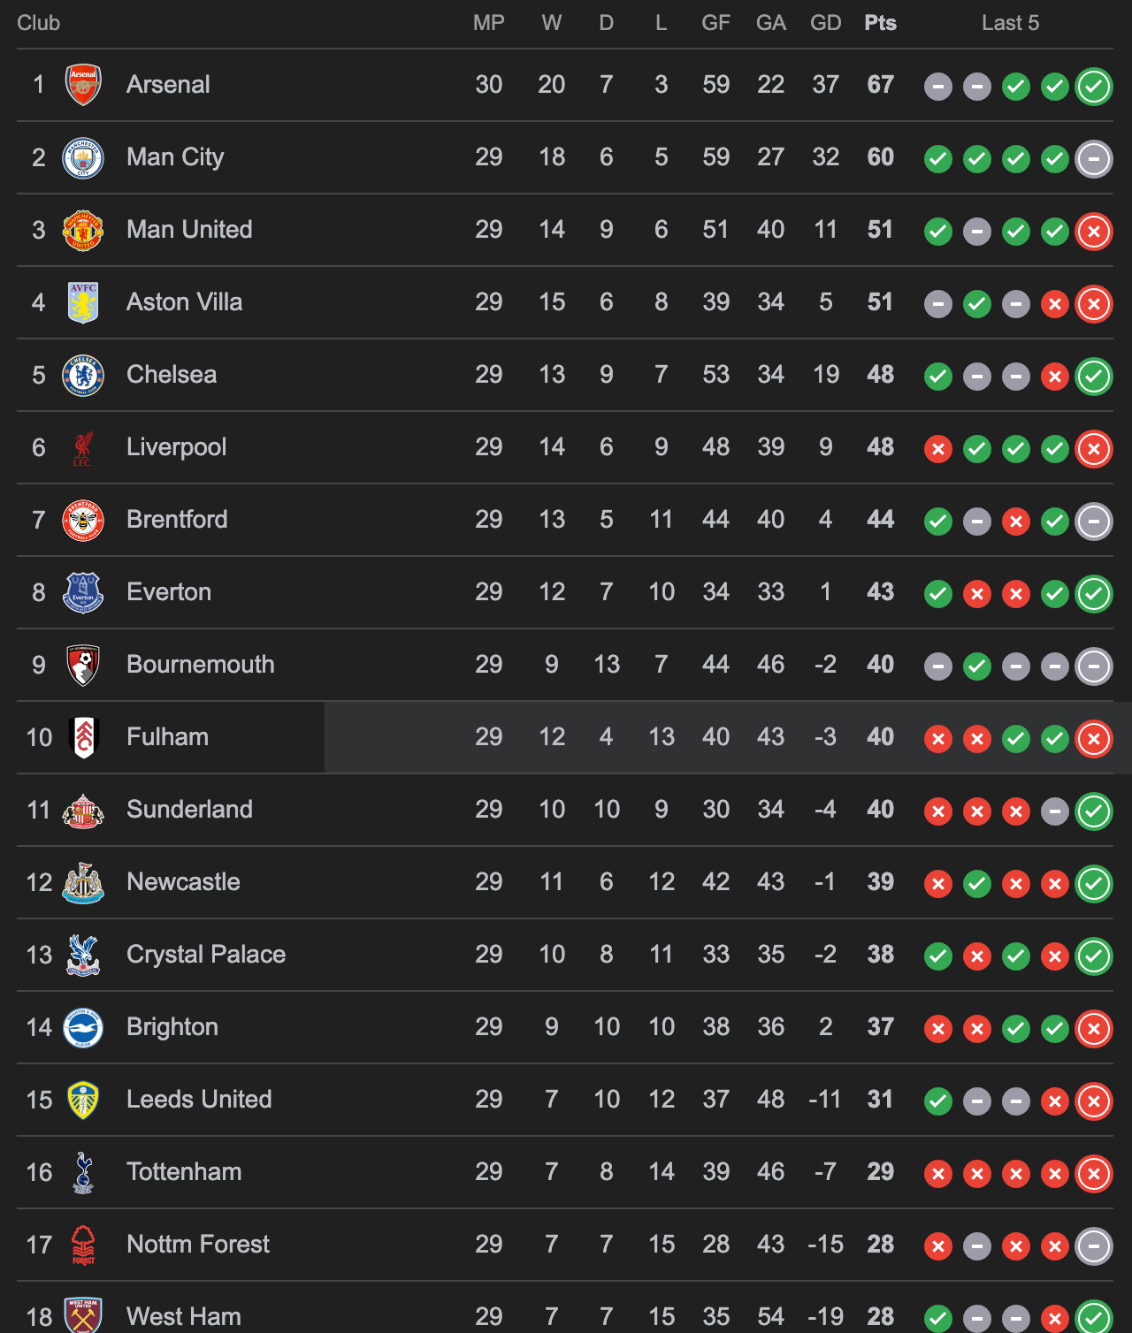Click Arsenal's most recent win checkmark badge
Image resolution: width=1132 pixels, height=1333 pixels.
[1094, 88]
